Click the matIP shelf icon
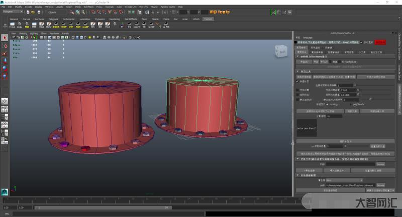The width and height of the screenshot is (402, 217). [x=85, y=25]
